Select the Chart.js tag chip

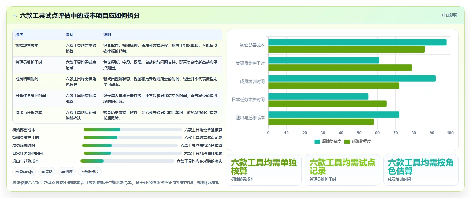coord(24,172)
